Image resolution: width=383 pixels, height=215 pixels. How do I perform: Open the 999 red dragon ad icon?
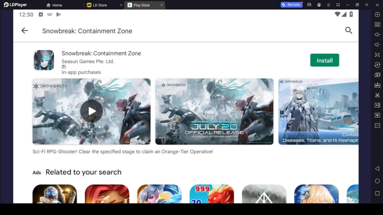coord(212,194)
